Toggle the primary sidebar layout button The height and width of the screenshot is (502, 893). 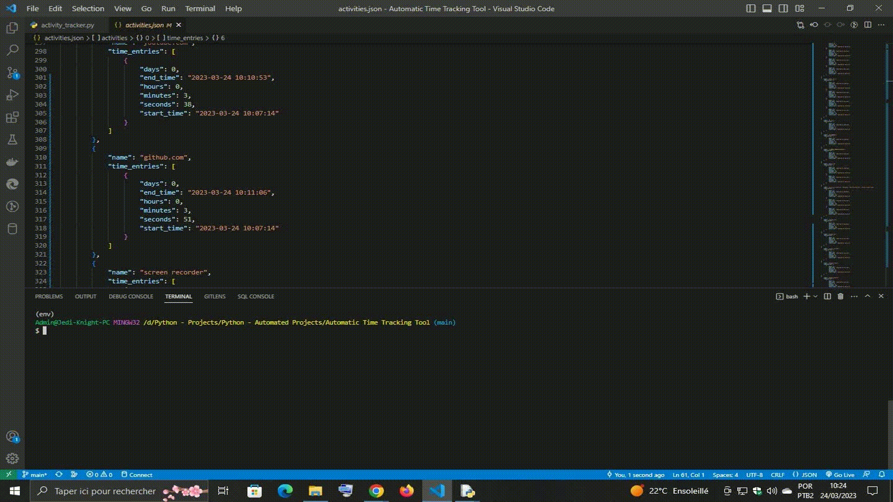[x=751, y=8]
